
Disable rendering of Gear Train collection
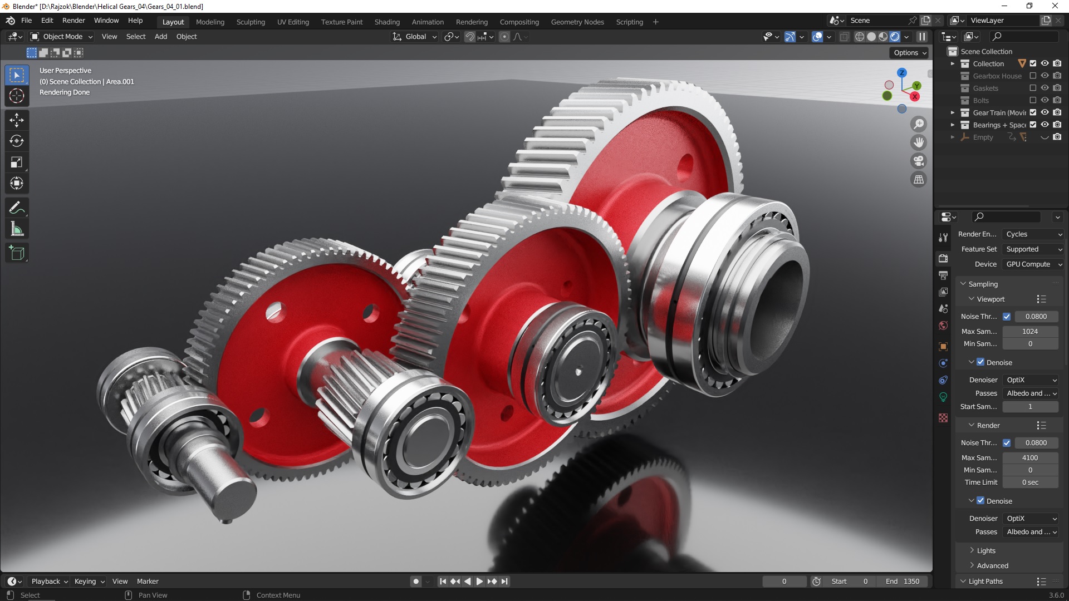1057,112
